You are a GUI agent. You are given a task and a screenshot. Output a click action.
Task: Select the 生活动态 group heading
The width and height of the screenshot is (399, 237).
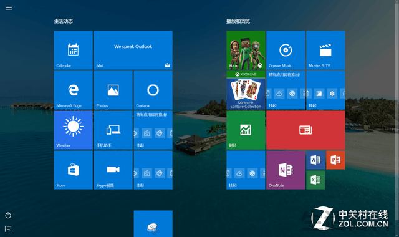64,21
